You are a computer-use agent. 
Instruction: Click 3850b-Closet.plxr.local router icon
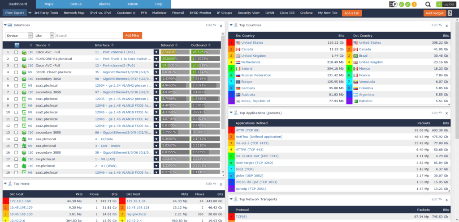pos(24,72)
